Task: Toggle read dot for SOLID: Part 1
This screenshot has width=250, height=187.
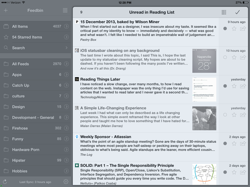Action: click(225, 172)
